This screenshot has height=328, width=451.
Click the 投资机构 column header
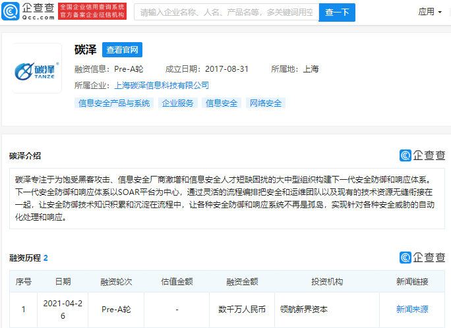[x=327, y=282]
